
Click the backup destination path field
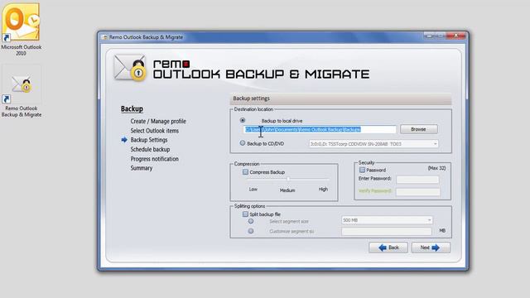(320, 129)
